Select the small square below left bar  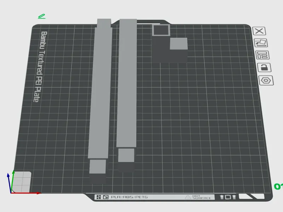click(x=98, y=166)
